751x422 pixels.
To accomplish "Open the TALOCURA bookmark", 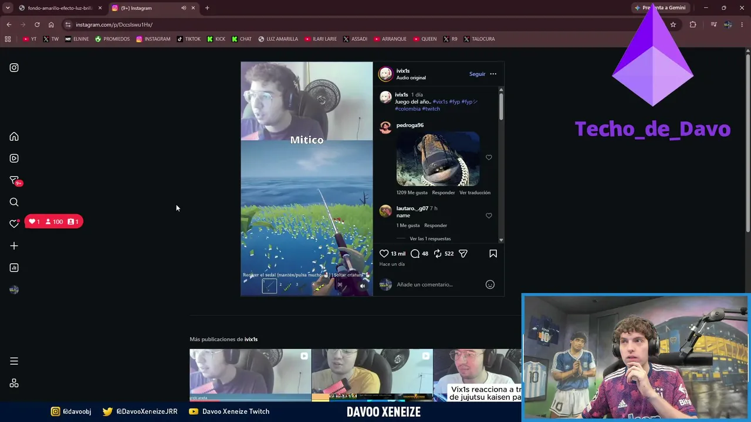I will click(x=479, y=39).
